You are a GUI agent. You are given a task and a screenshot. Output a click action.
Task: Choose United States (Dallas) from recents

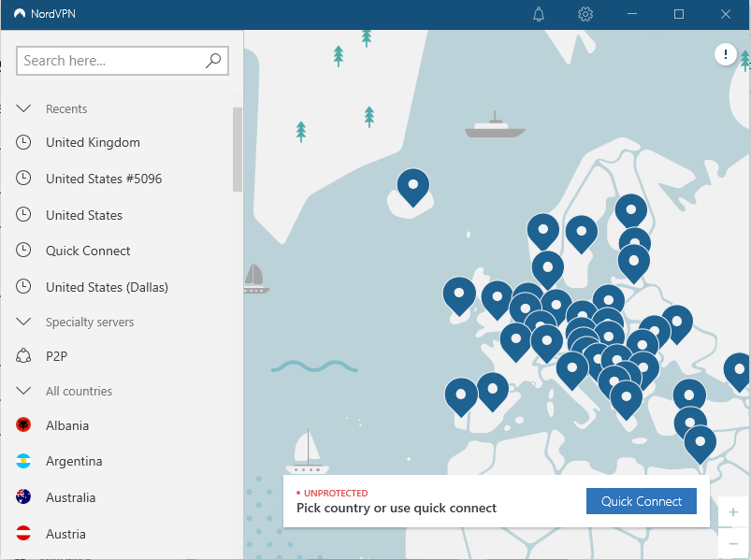click(x=107, y=287)
